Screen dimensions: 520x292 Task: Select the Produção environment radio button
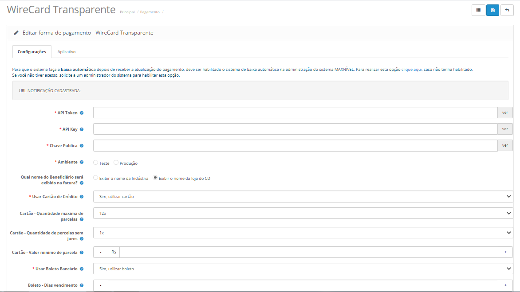pos(116,163)
